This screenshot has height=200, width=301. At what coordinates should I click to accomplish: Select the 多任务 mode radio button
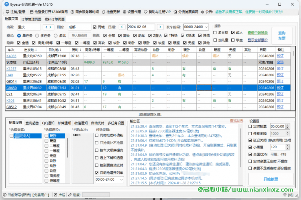click(37, 36)
